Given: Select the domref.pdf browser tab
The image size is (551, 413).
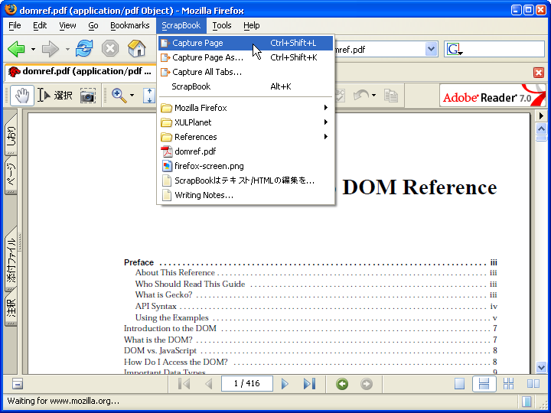Looking at the screenshot, I should [x=80, y=72].
